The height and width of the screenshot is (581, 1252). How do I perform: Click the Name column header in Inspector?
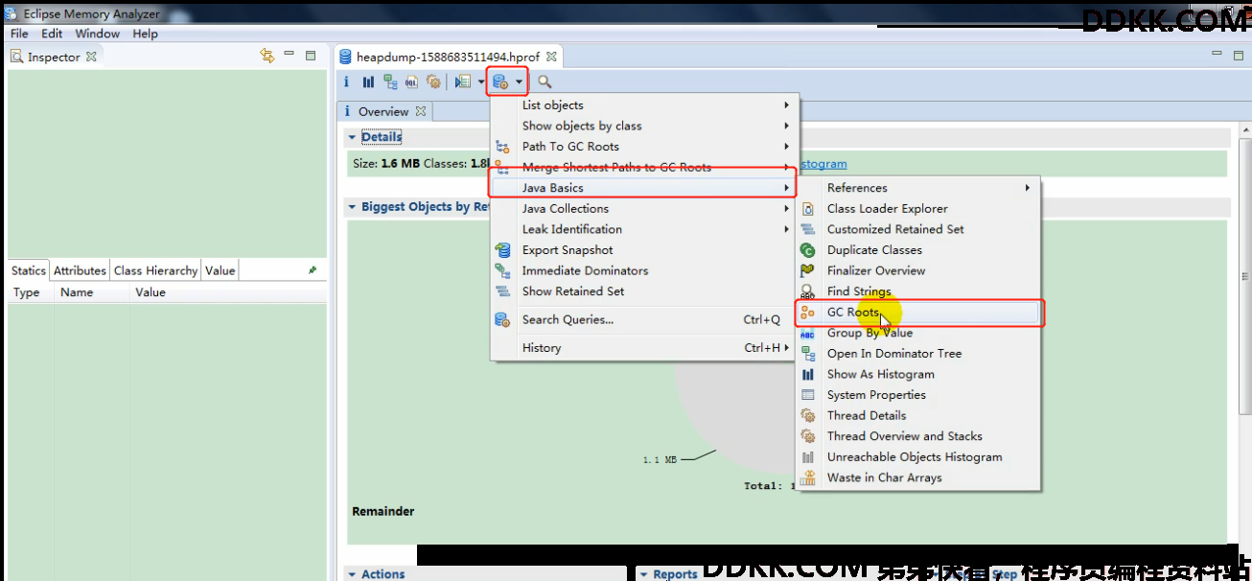(x=91, y=292)
